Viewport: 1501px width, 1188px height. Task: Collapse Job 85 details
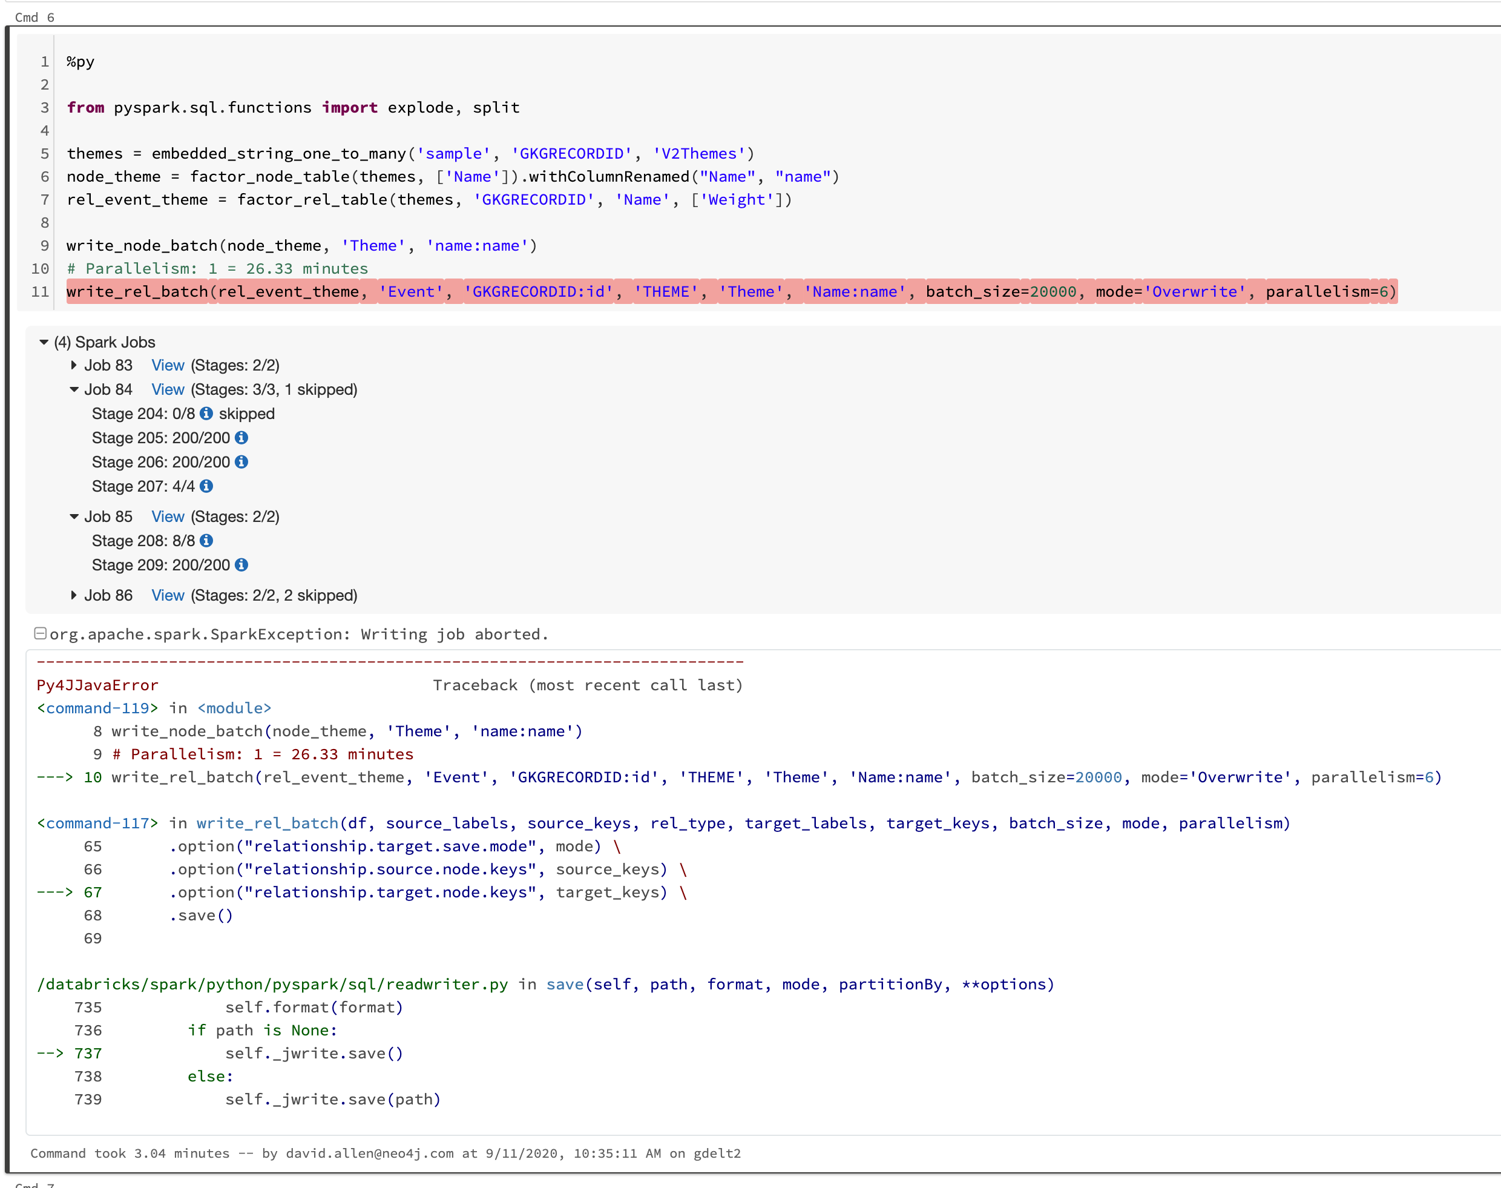click(x=74, y=516)
